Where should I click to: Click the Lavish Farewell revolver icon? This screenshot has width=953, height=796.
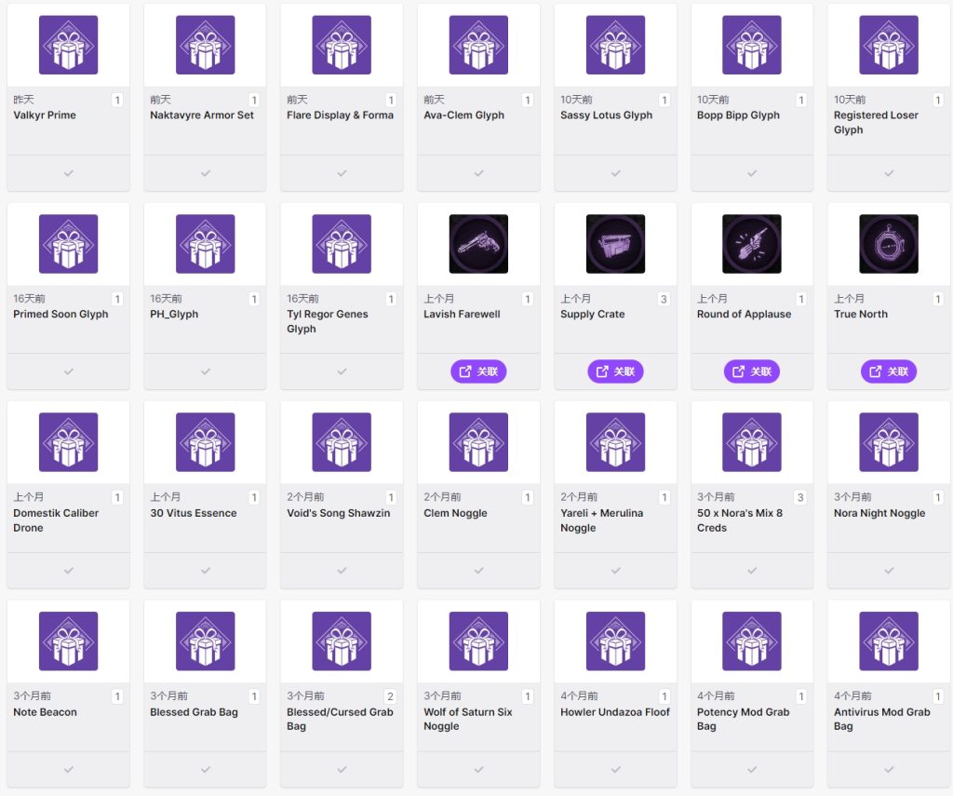478,244
